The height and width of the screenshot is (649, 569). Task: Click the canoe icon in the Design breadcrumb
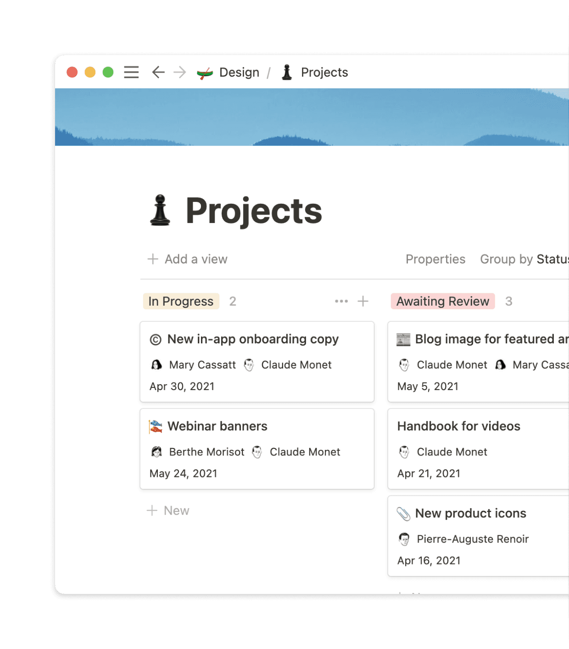tap(205, 72)
